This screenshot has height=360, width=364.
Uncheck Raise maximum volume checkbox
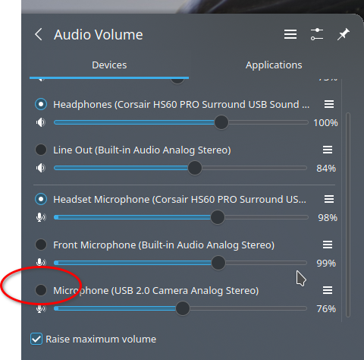click(36, 339)
